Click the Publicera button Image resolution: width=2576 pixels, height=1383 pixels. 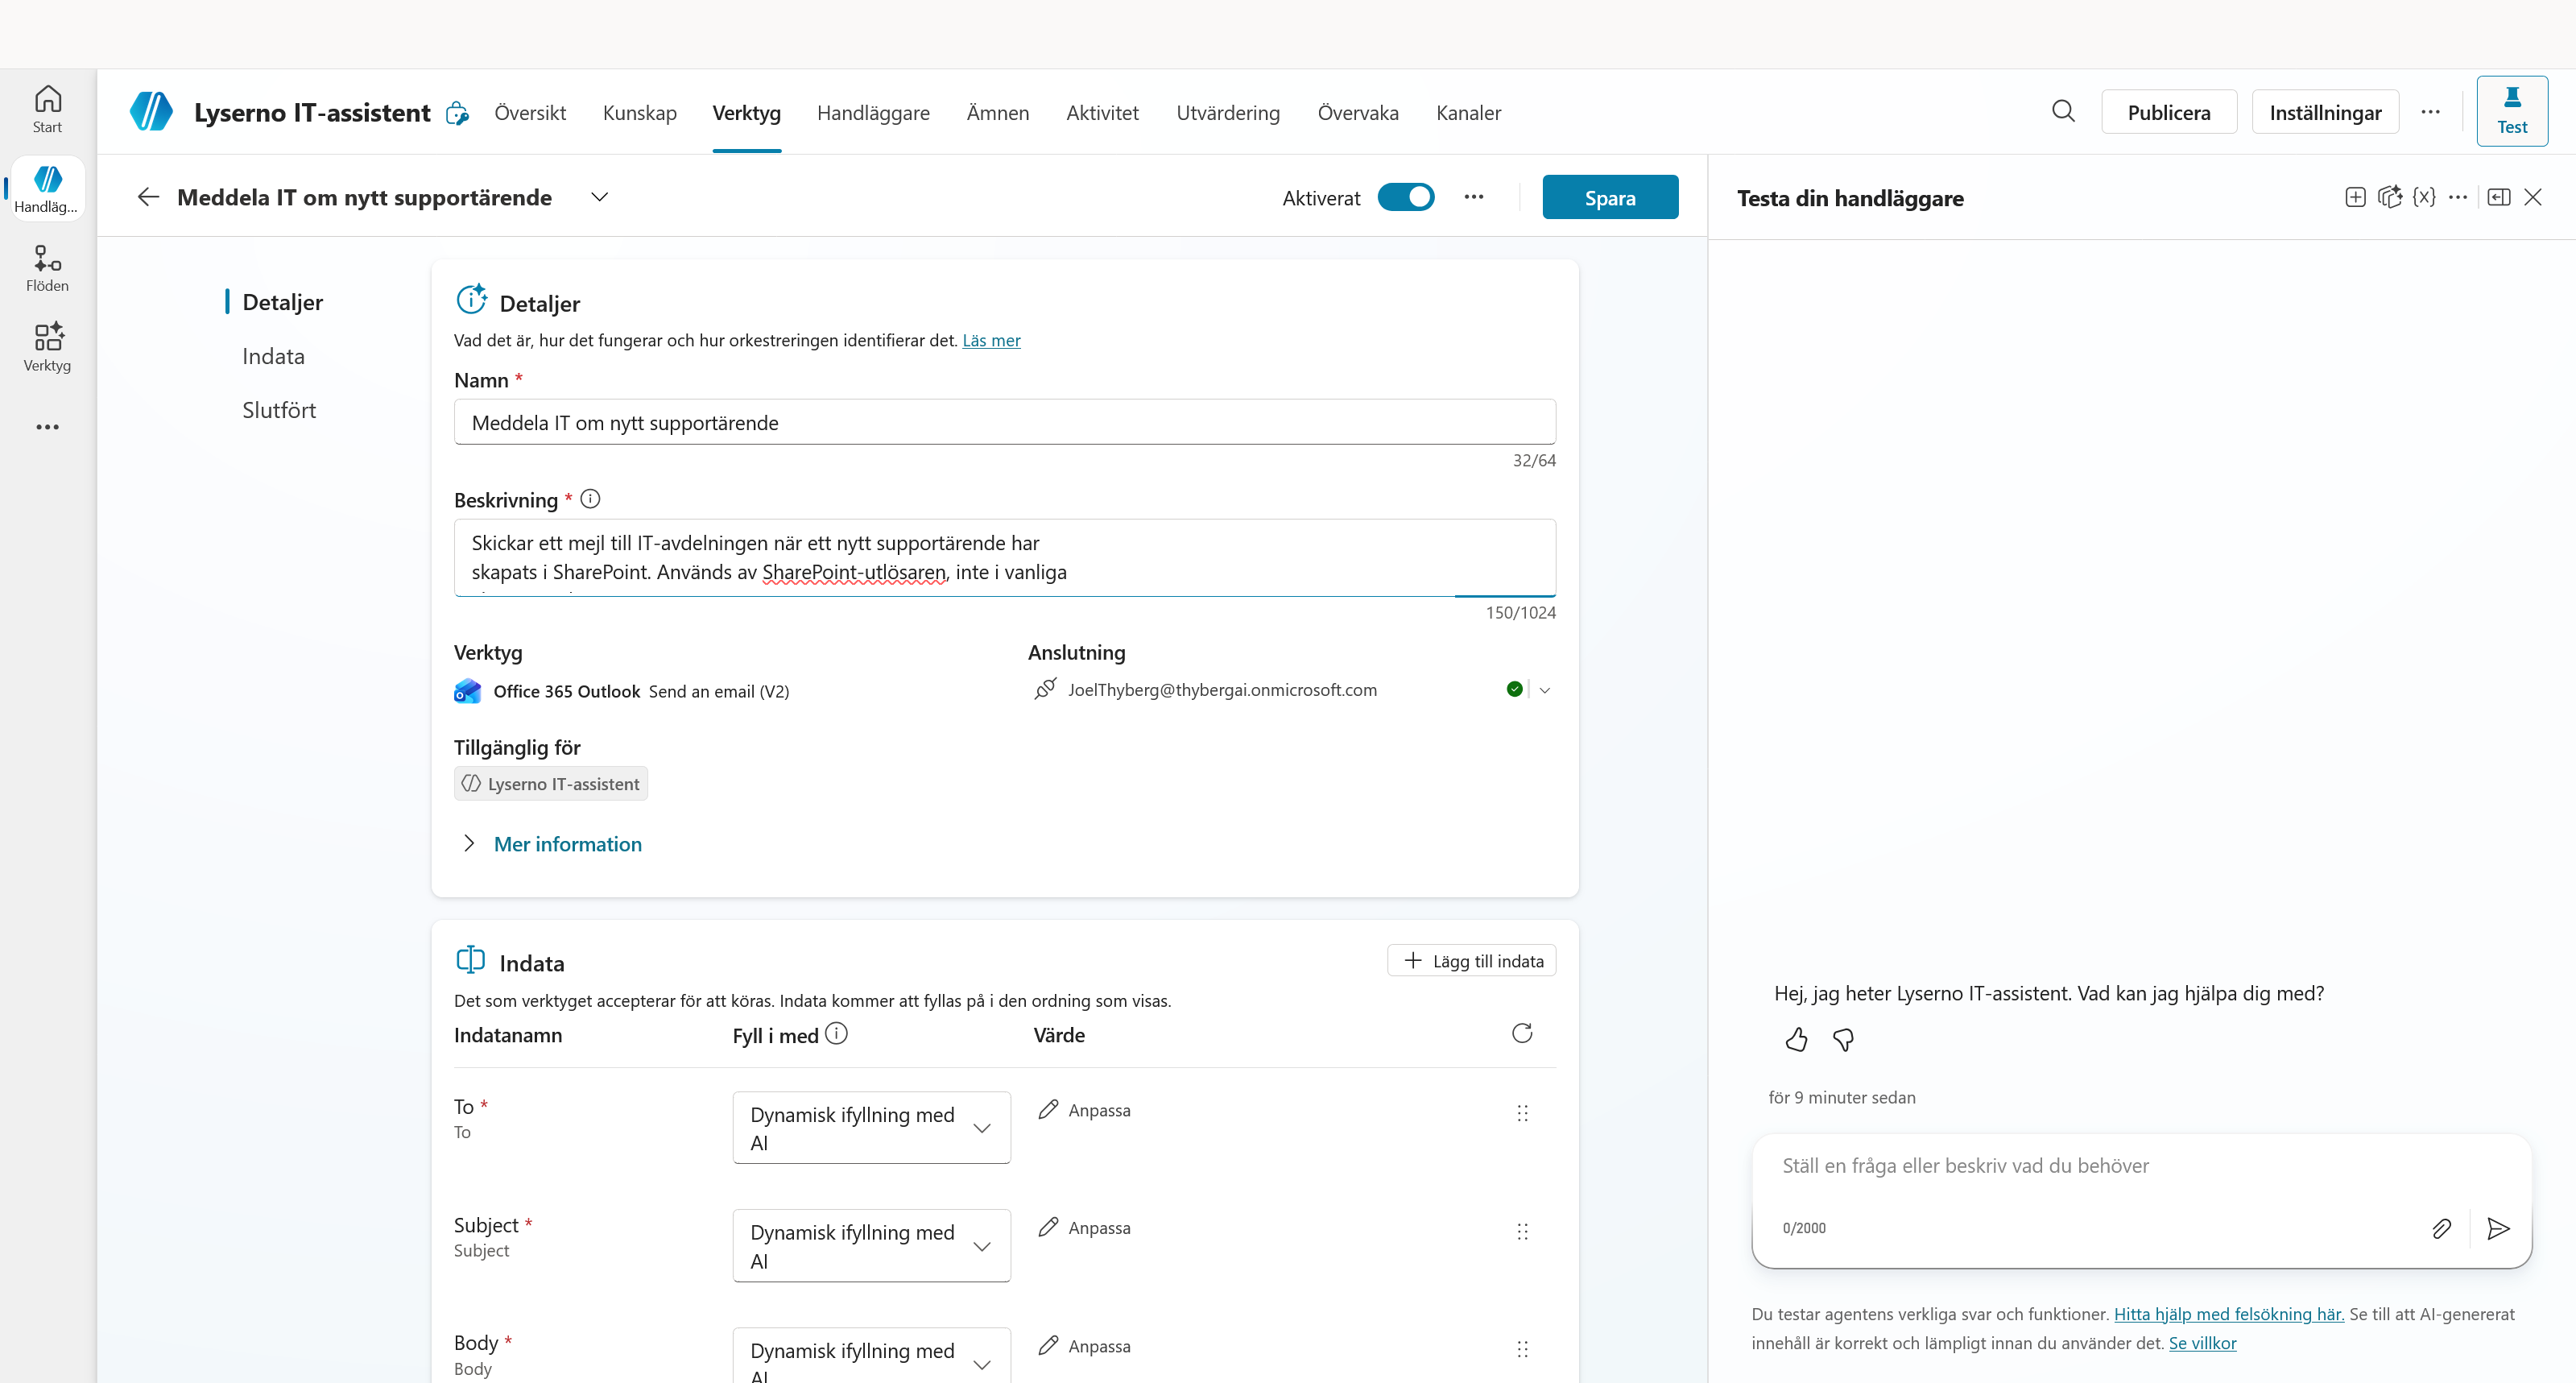pos(2169,112)
